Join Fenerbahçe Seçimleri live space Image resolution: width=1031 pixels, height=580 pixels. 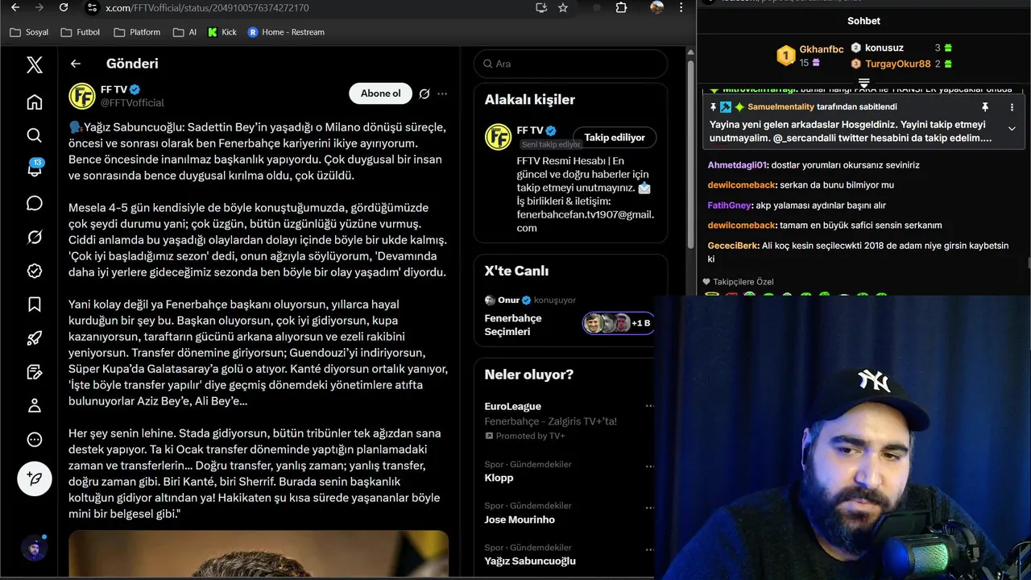pyautogui.click(x=513, y=325)
